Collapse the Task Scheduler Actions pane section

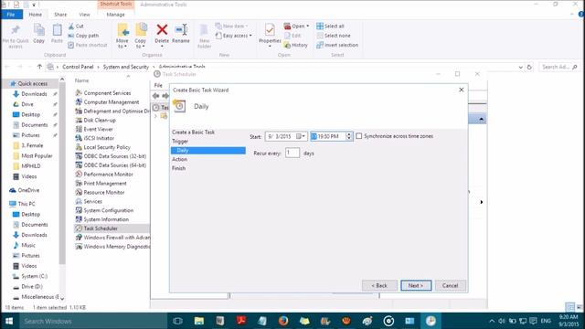(482, 120)
